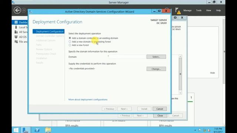Open the Manage menu
The width and height of the screenshot is (237, 133).
187,10
